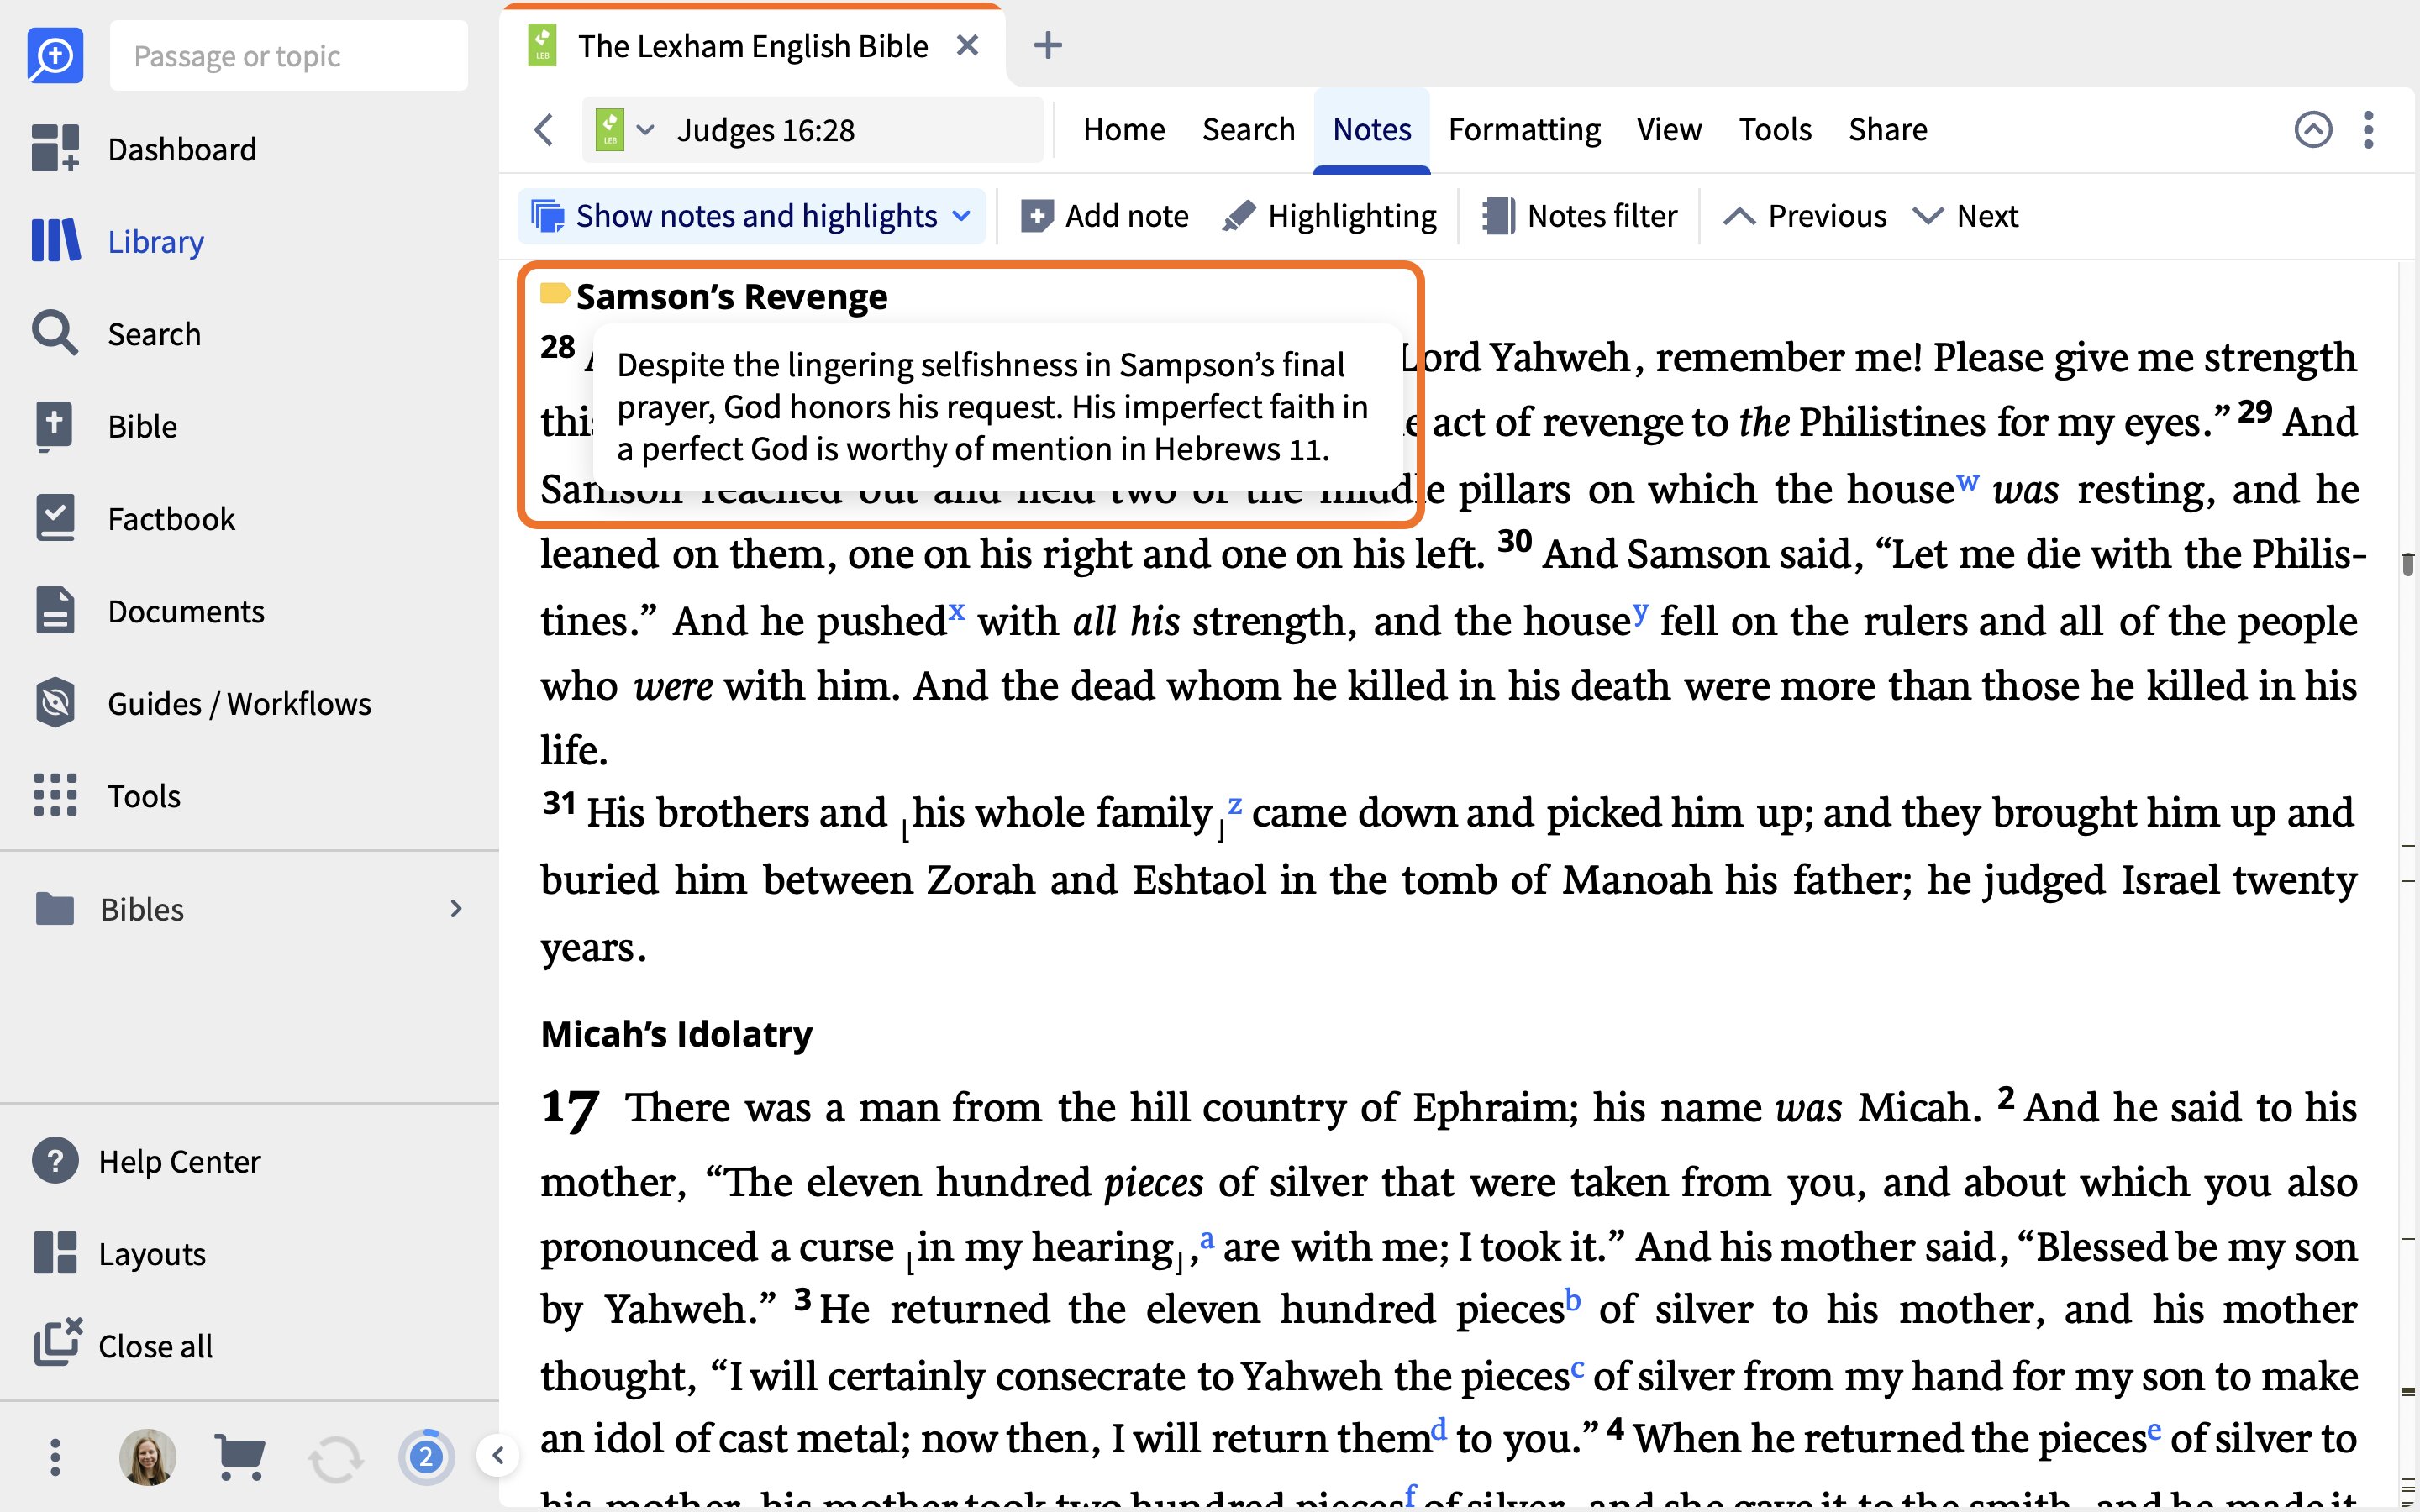Viewport: 2420px width, 1512px height.
Task: Open Show notes and highlights dropdown
Action: (x=751, y=216)
